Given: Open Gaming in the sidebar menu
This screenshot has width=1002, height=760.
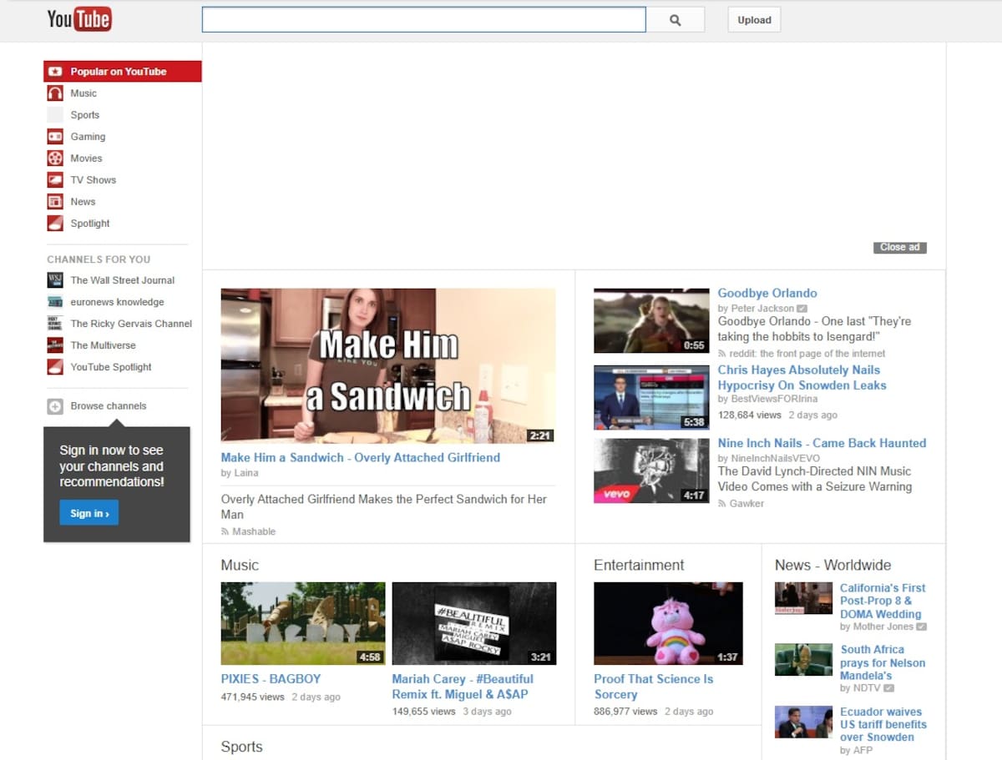Looking at the screenshot, I should pos(88,137).
